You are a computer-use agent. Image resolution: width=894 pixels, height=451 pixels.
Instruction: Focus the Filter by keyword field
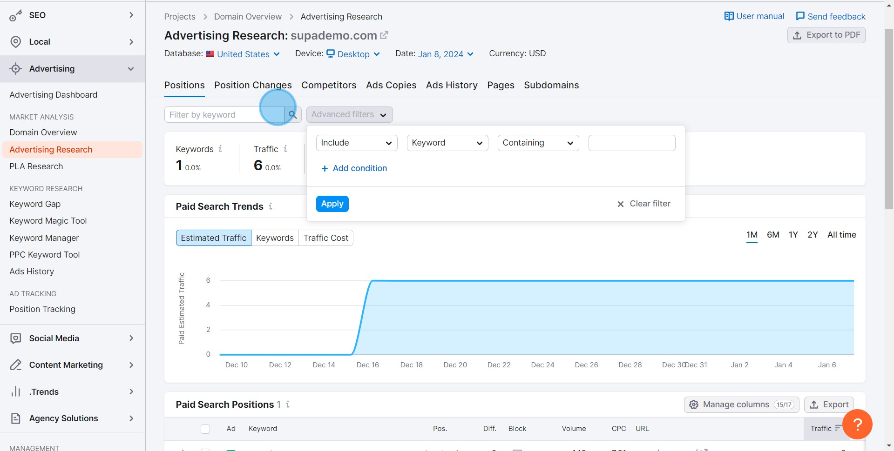click(224, 115)
